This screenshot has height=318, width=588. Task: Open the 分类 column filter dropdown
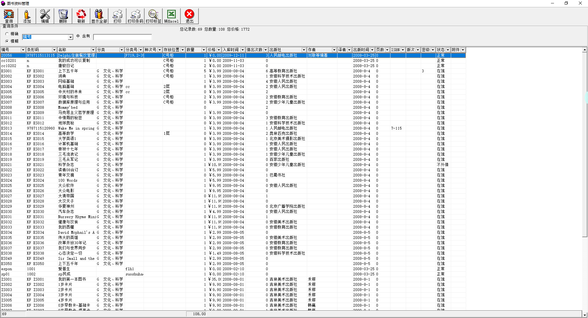point(122,50)
